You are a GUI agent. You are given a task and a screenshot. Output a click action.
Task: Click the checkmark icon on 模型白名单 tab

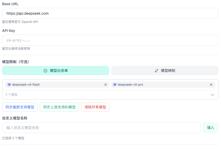point(45,71)
